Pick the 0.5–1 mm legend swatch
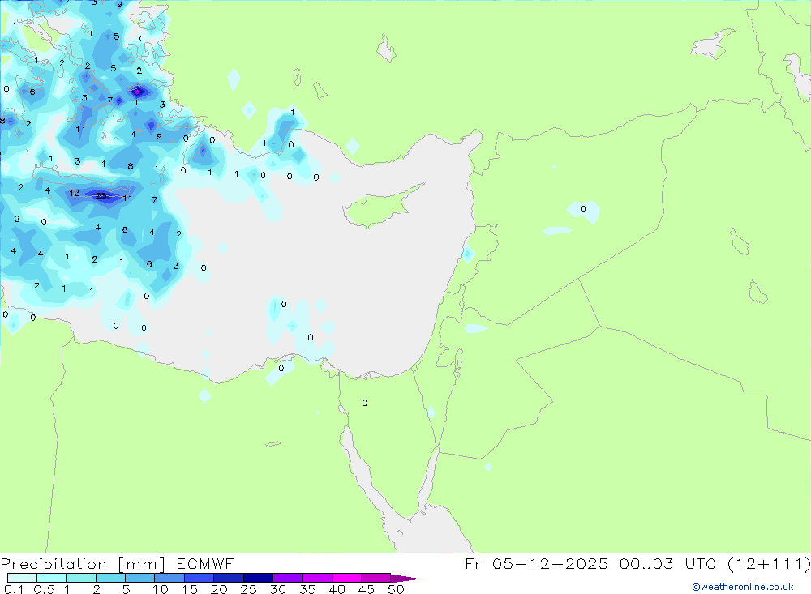This screenshot has height=594, width=811. (x=51, y=578)
